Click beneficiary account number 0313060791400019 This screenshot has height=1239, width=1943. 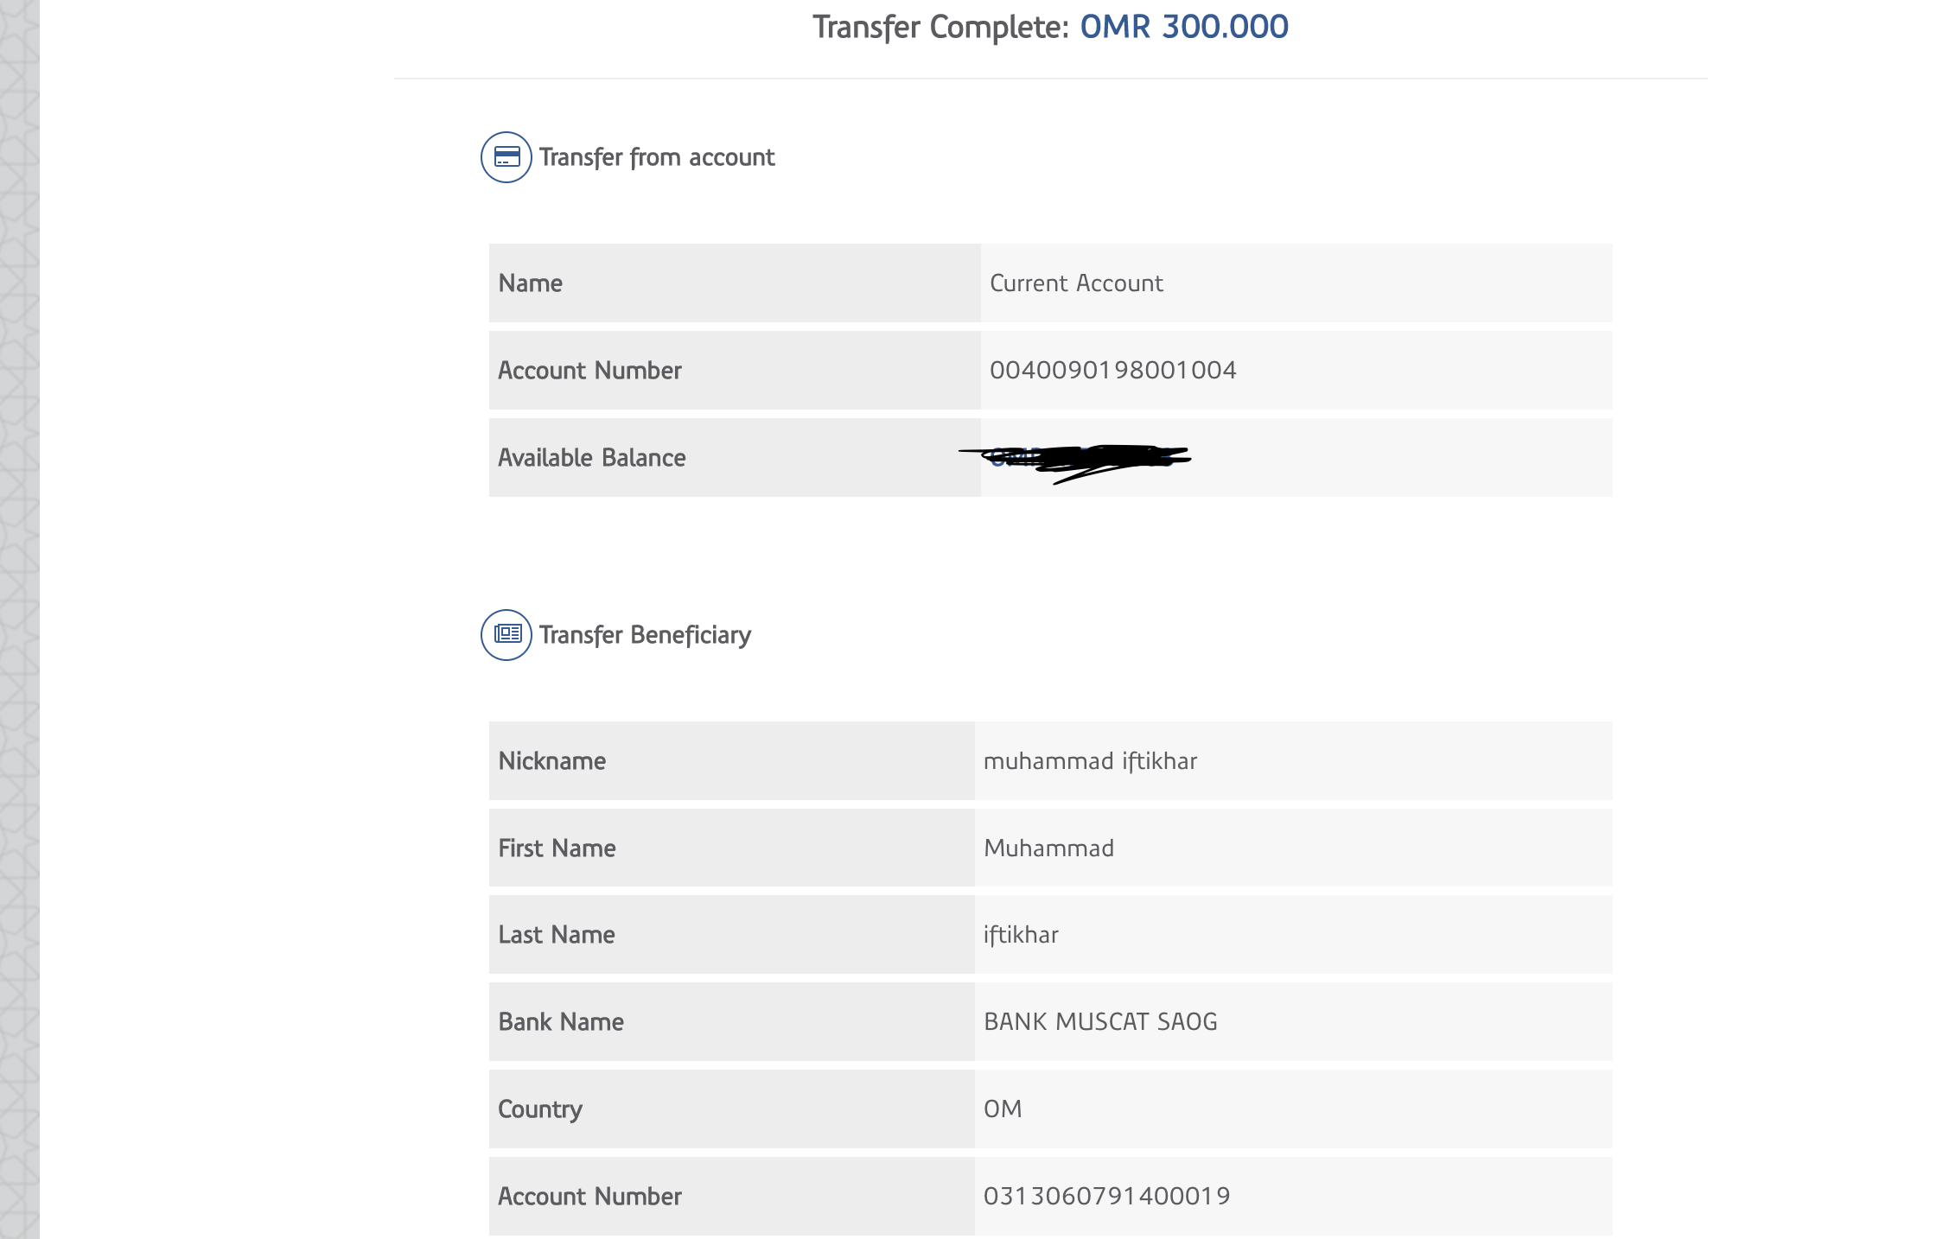click(1106, 1197)
